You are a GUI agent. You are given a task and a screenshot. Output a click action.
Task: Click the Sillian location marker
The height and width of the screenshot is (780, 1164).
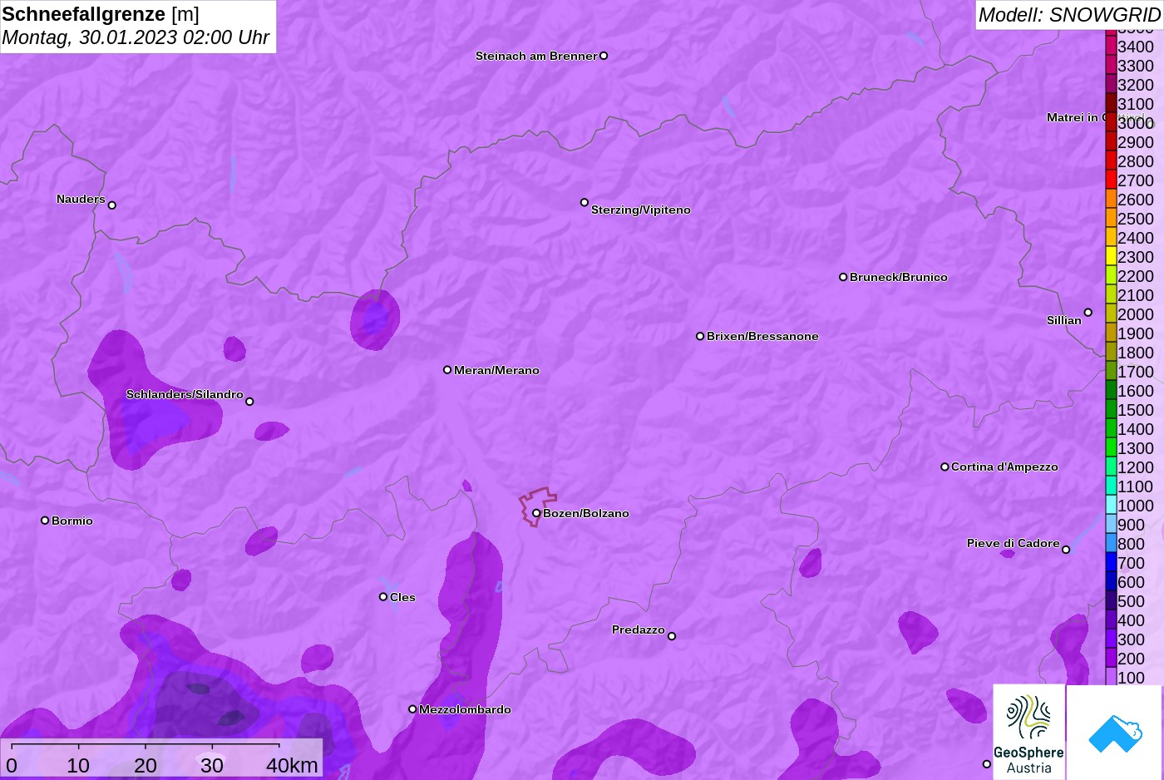coord(1088,313)
